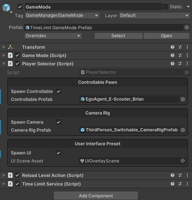The image size is (192, 200).
Task: Open Transform component kebab menu
Action: [187, 47]
